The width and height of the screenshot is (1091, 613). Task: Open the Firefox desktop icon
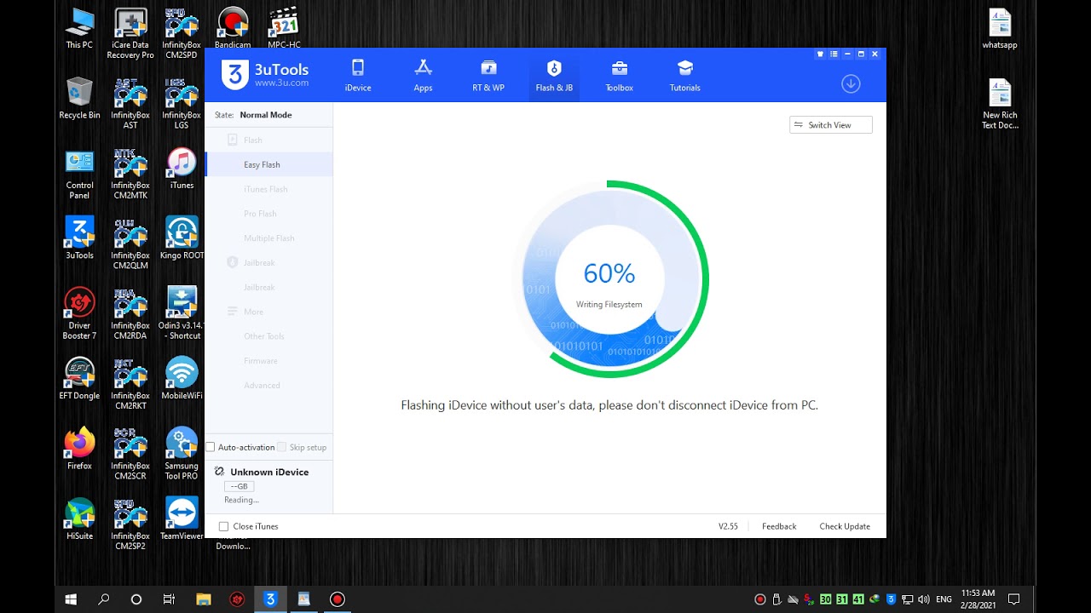coord(79,449)
